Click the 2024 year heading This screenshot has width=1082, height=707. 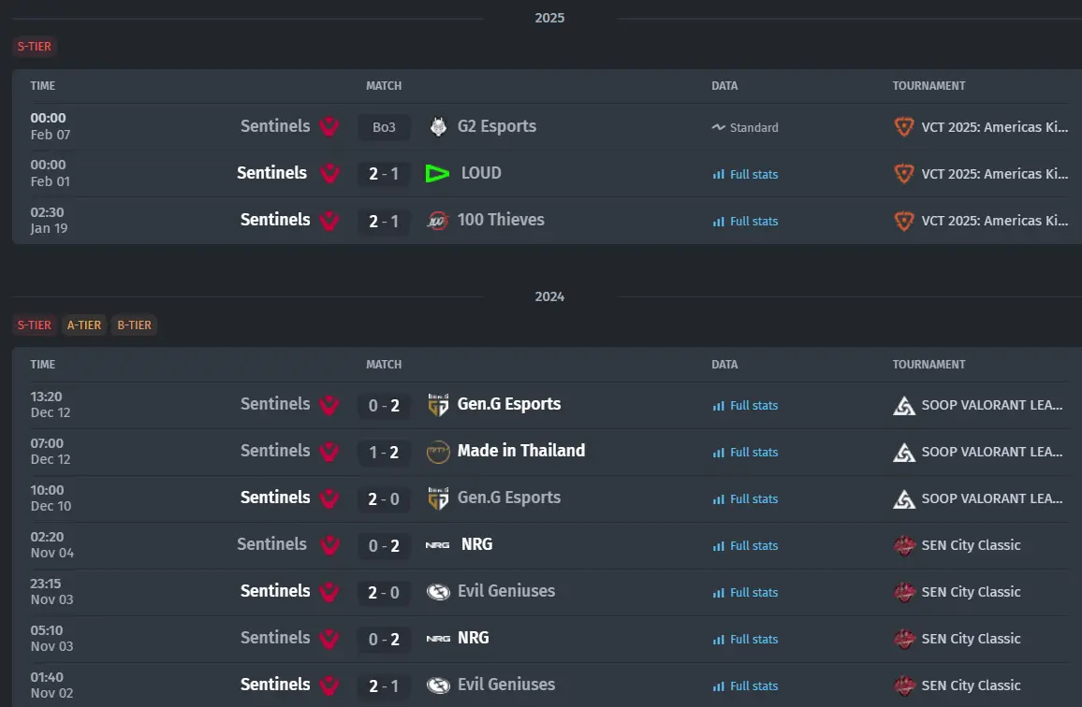(549, 296)
